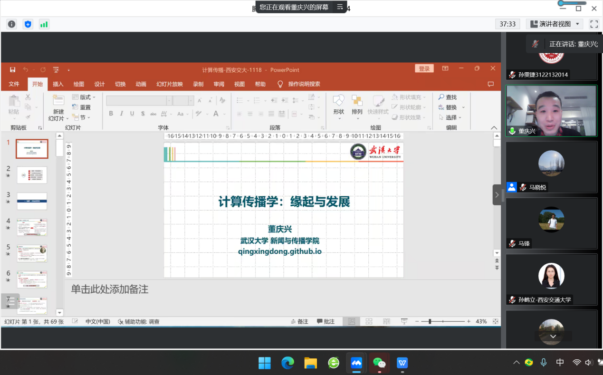Click the orange login button
Screen dimensions: 603x375
tap(424, 69)
